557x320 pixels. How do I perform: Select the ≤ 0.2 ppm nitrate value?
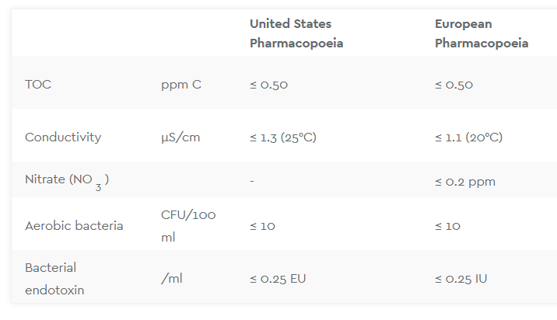(465, 182)
